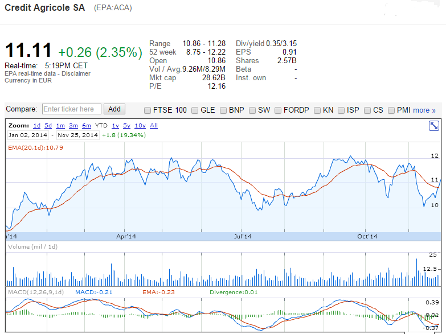Click the EPS value 0.91
446x334 pixels.
(x=289, y=52)
